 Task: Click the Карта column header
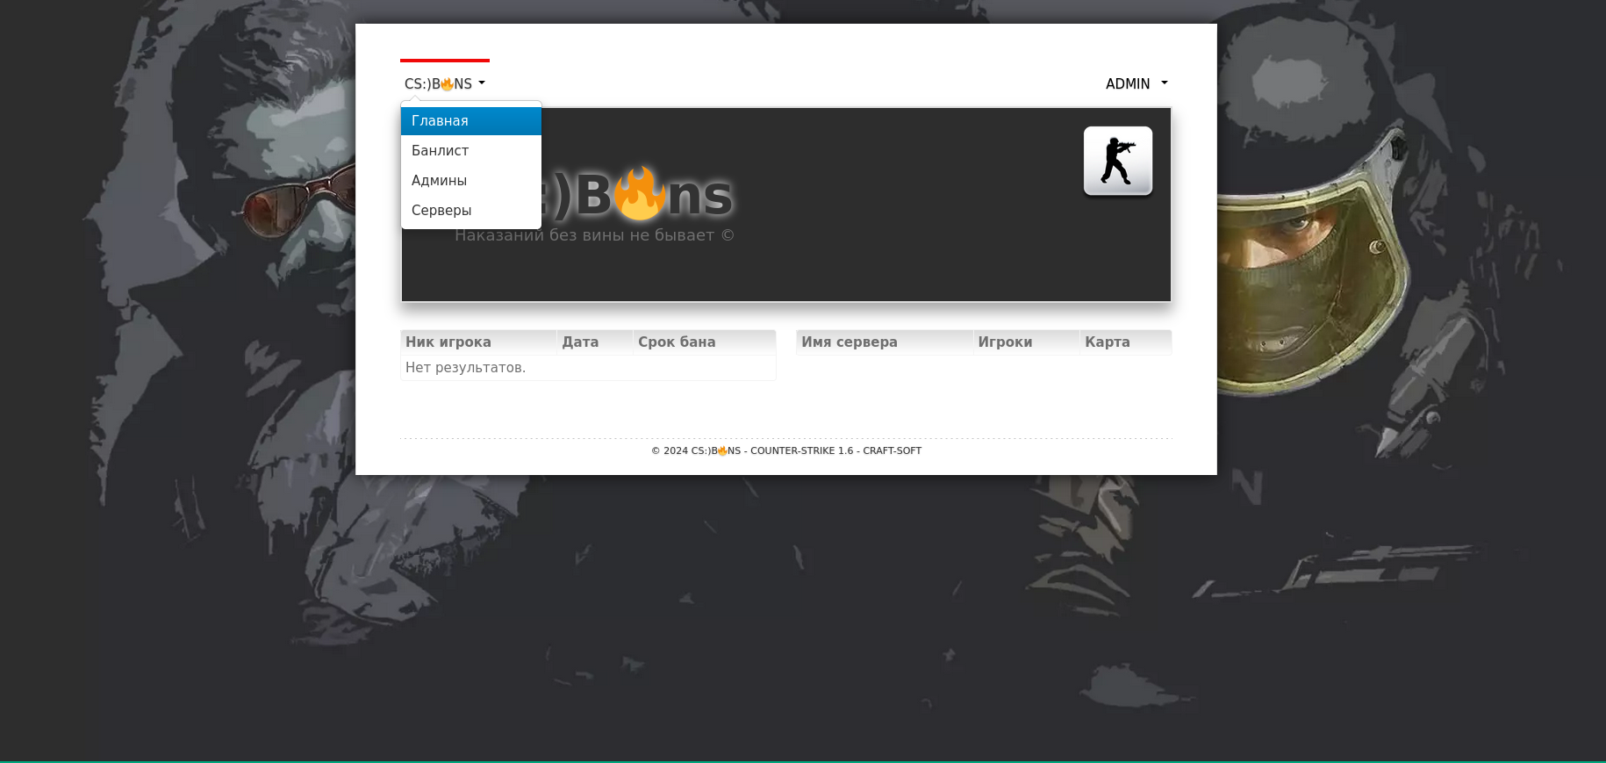1126,342
